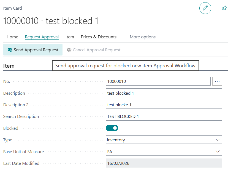Go to Prices & Discounts tab
This screenshot has height=172, width=228.
click(99, 37)
